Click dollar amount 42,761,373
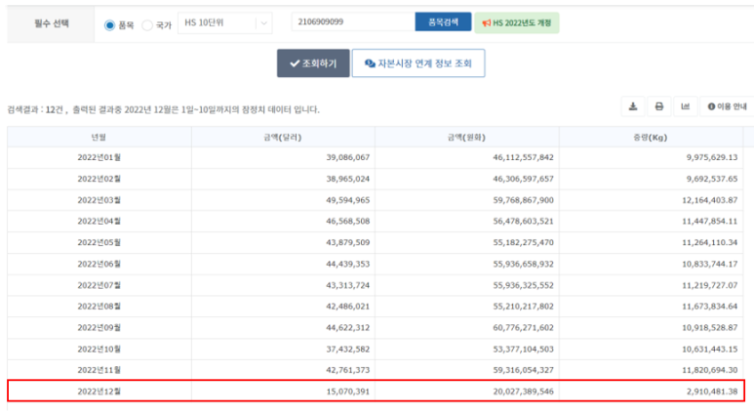 coord(347,370)
